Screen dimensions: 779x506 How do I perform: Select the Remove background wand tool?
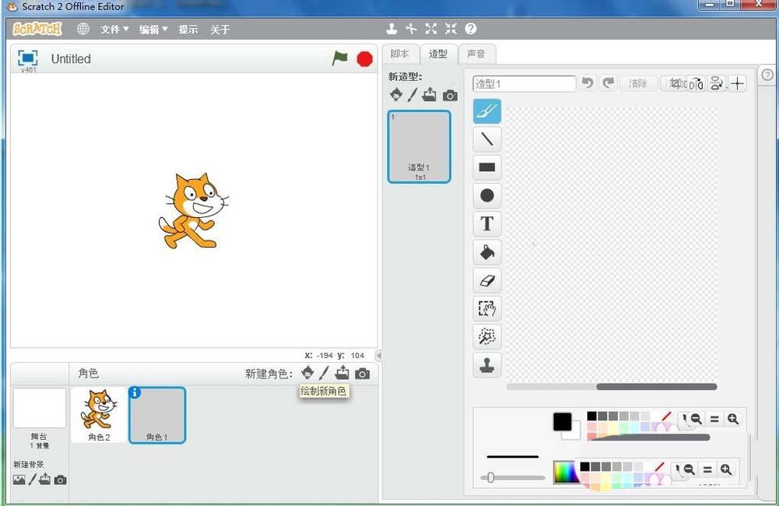pyautogui.click(x=487, y=336)
